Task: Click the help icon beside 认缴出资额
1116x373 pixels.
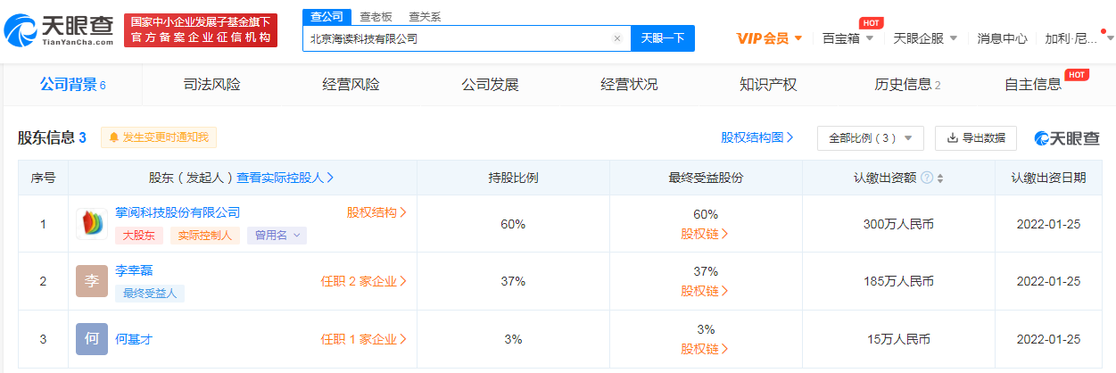Action: (927, 178)
